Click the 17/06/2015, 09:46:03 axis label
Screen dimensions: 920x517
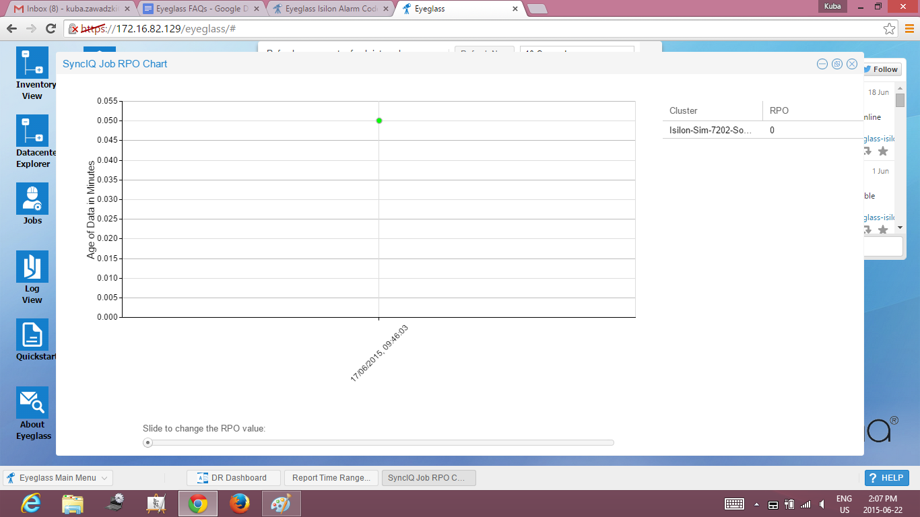pos(379,353)
